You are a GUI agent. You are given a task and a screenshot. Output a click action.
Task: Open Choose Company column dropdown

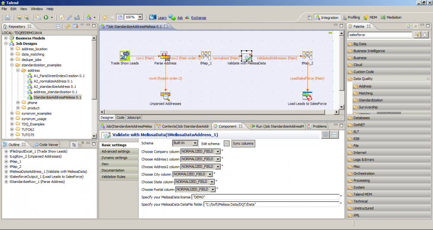point(218,151)
